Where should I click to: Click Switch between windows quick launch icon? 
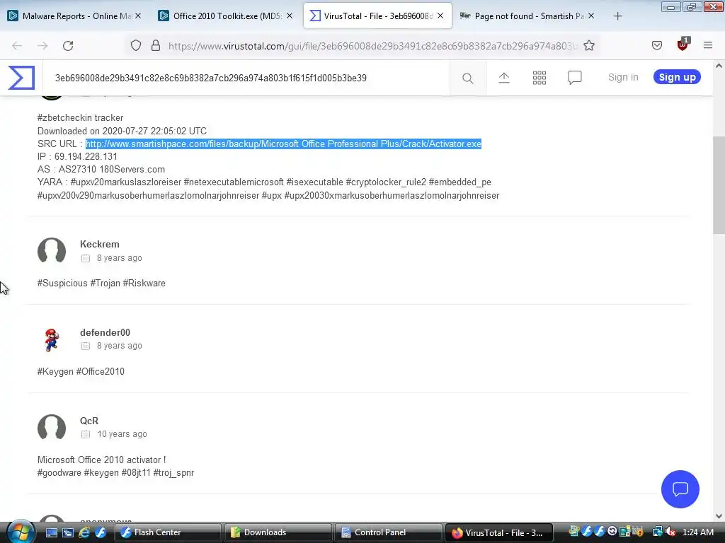67,533
